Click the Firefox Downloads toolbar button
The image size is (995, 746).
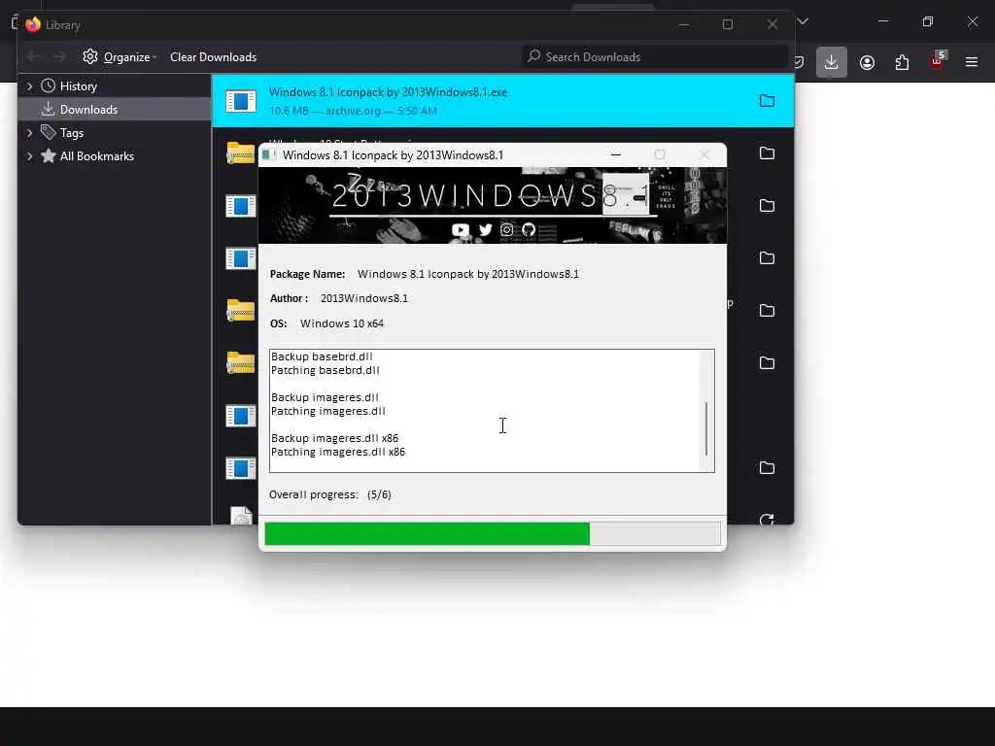pos(832,62)
